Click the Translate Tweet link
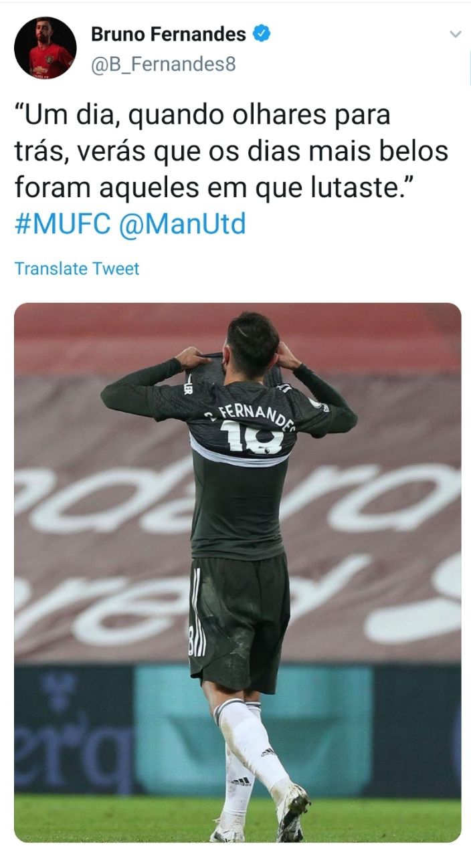471x856 pixels. click(77, 269)
